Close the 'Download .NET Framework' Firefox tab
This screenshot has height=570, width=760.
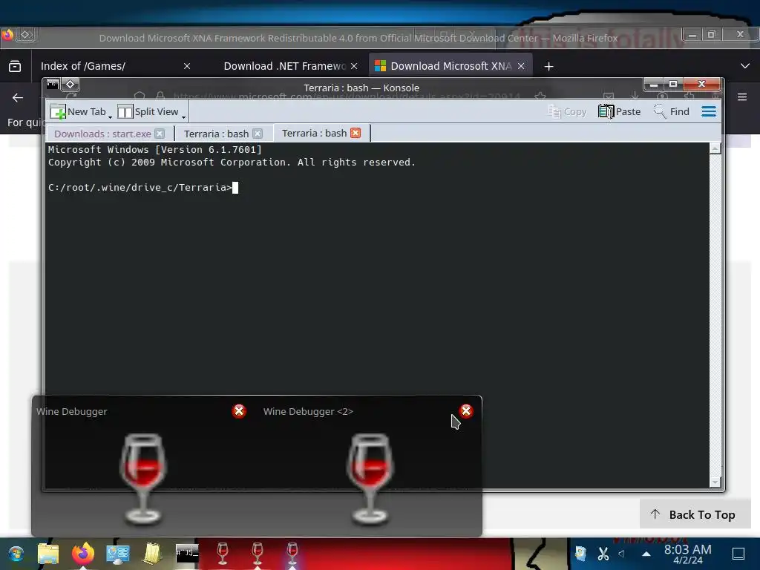click(x=354, y=66)
